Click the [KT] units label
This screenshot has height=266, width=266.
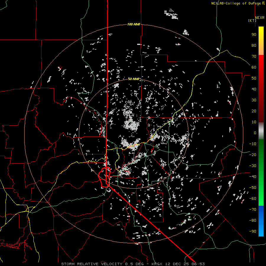point(252,20)
